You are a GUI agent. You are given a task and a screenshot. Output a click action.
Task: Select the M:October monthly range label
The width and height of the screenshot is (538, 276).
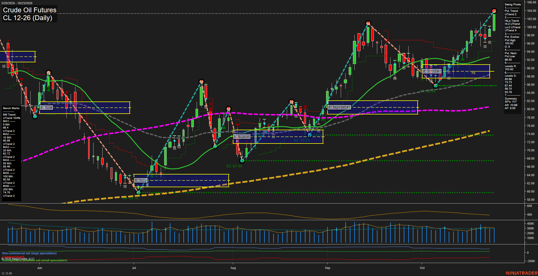coord(432,71)
